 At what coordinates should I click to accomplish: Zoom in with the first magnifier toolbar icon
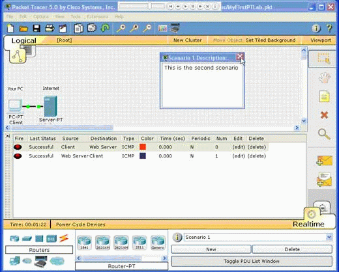pos(121,29)
